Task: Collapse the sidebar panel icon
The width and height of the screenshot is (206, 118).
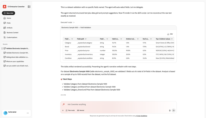Action: pos(29,7)
